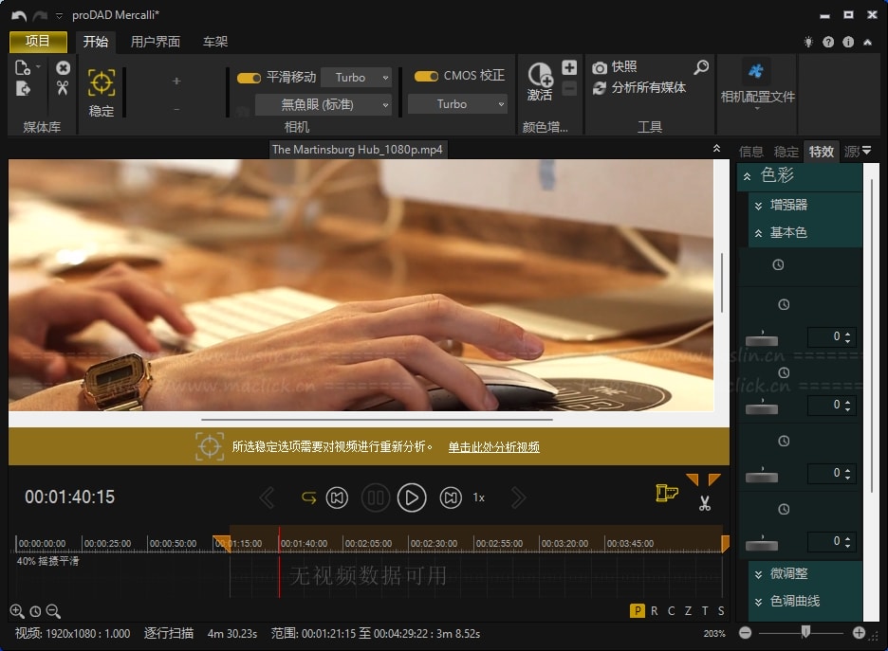The image size is (888, 651).
Task: Click the preview zoom-in plus circle
Action: (860, 633)
